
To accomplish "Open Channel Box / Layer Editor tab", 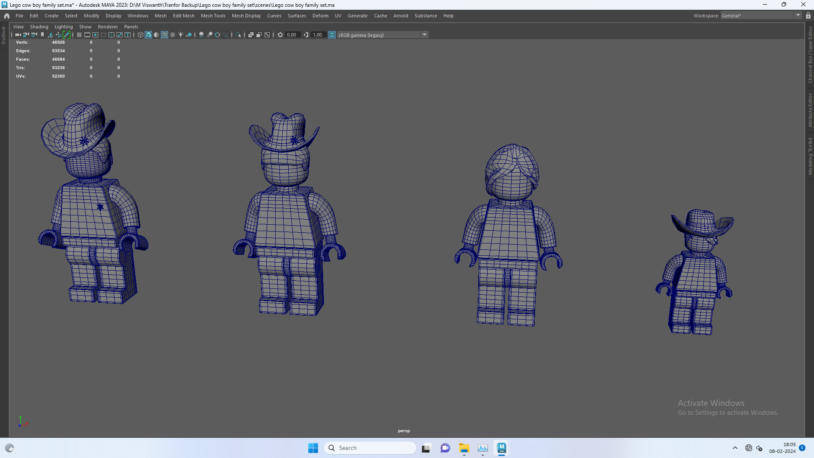I will pyautogui.click(x=810, y=54).
